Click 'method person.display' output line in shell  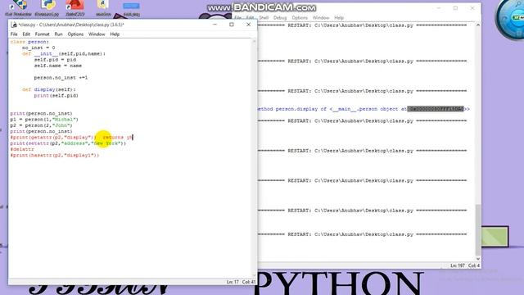364,109
